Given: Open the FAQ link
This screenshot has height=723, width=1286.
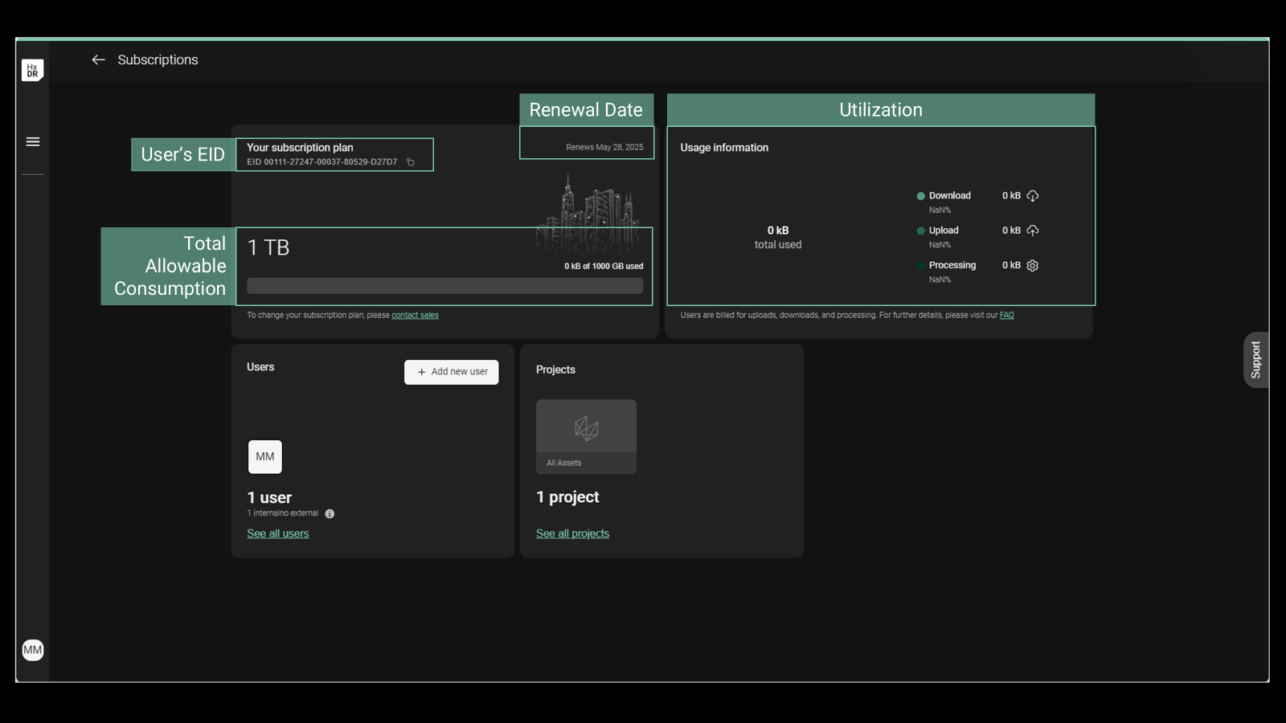Looking at the screenshot, I should tap(1006, 316).
